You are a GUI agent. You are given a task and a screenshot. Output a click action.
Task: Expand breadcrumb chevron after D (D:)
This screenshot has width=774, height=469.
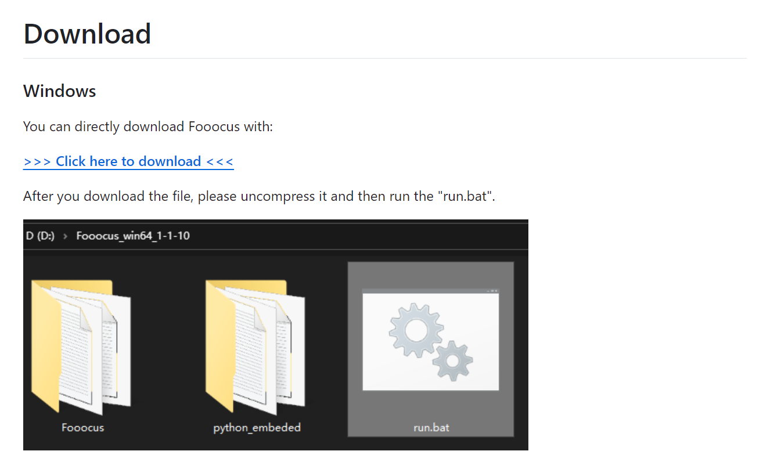[66, 236]
